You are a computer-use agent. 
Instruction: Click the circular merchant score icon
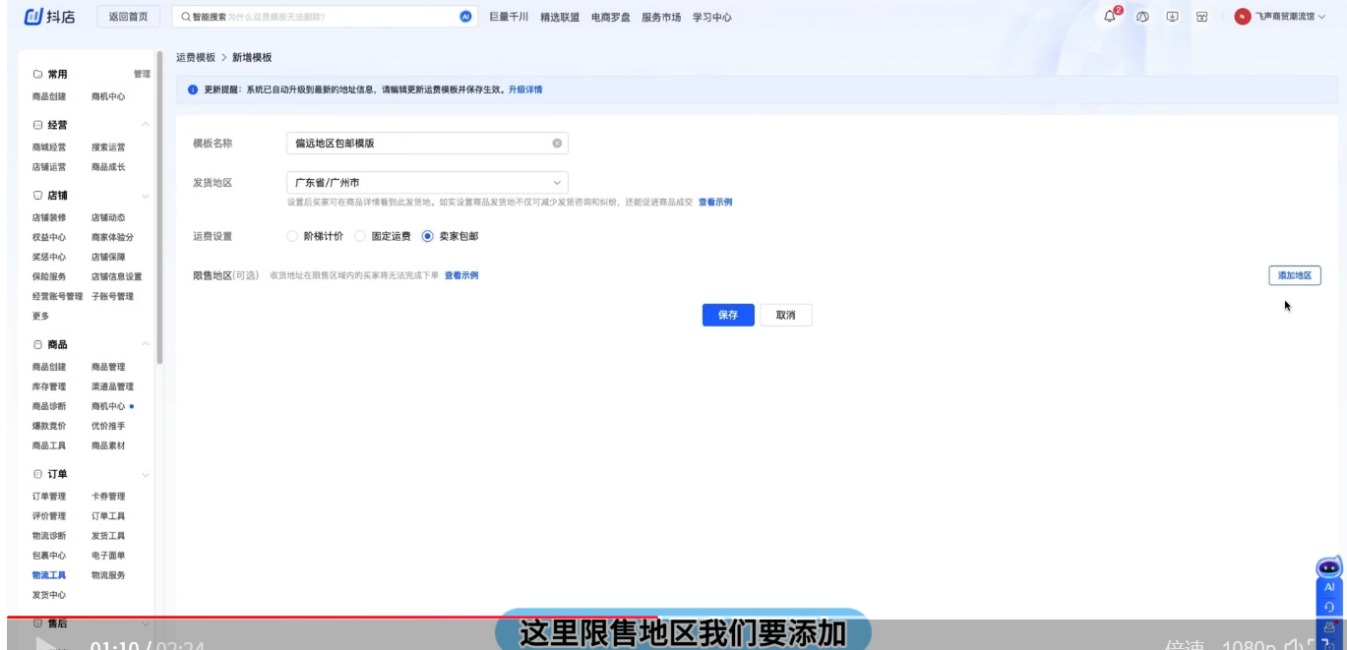(1142, 17)
